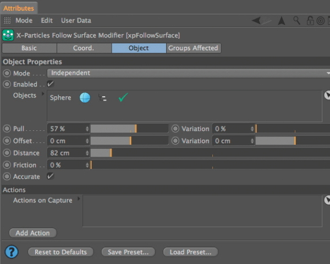Viewport: 330px width, 264px height.
Task: Click the lock element icon
Action: [x=310, y=21]
